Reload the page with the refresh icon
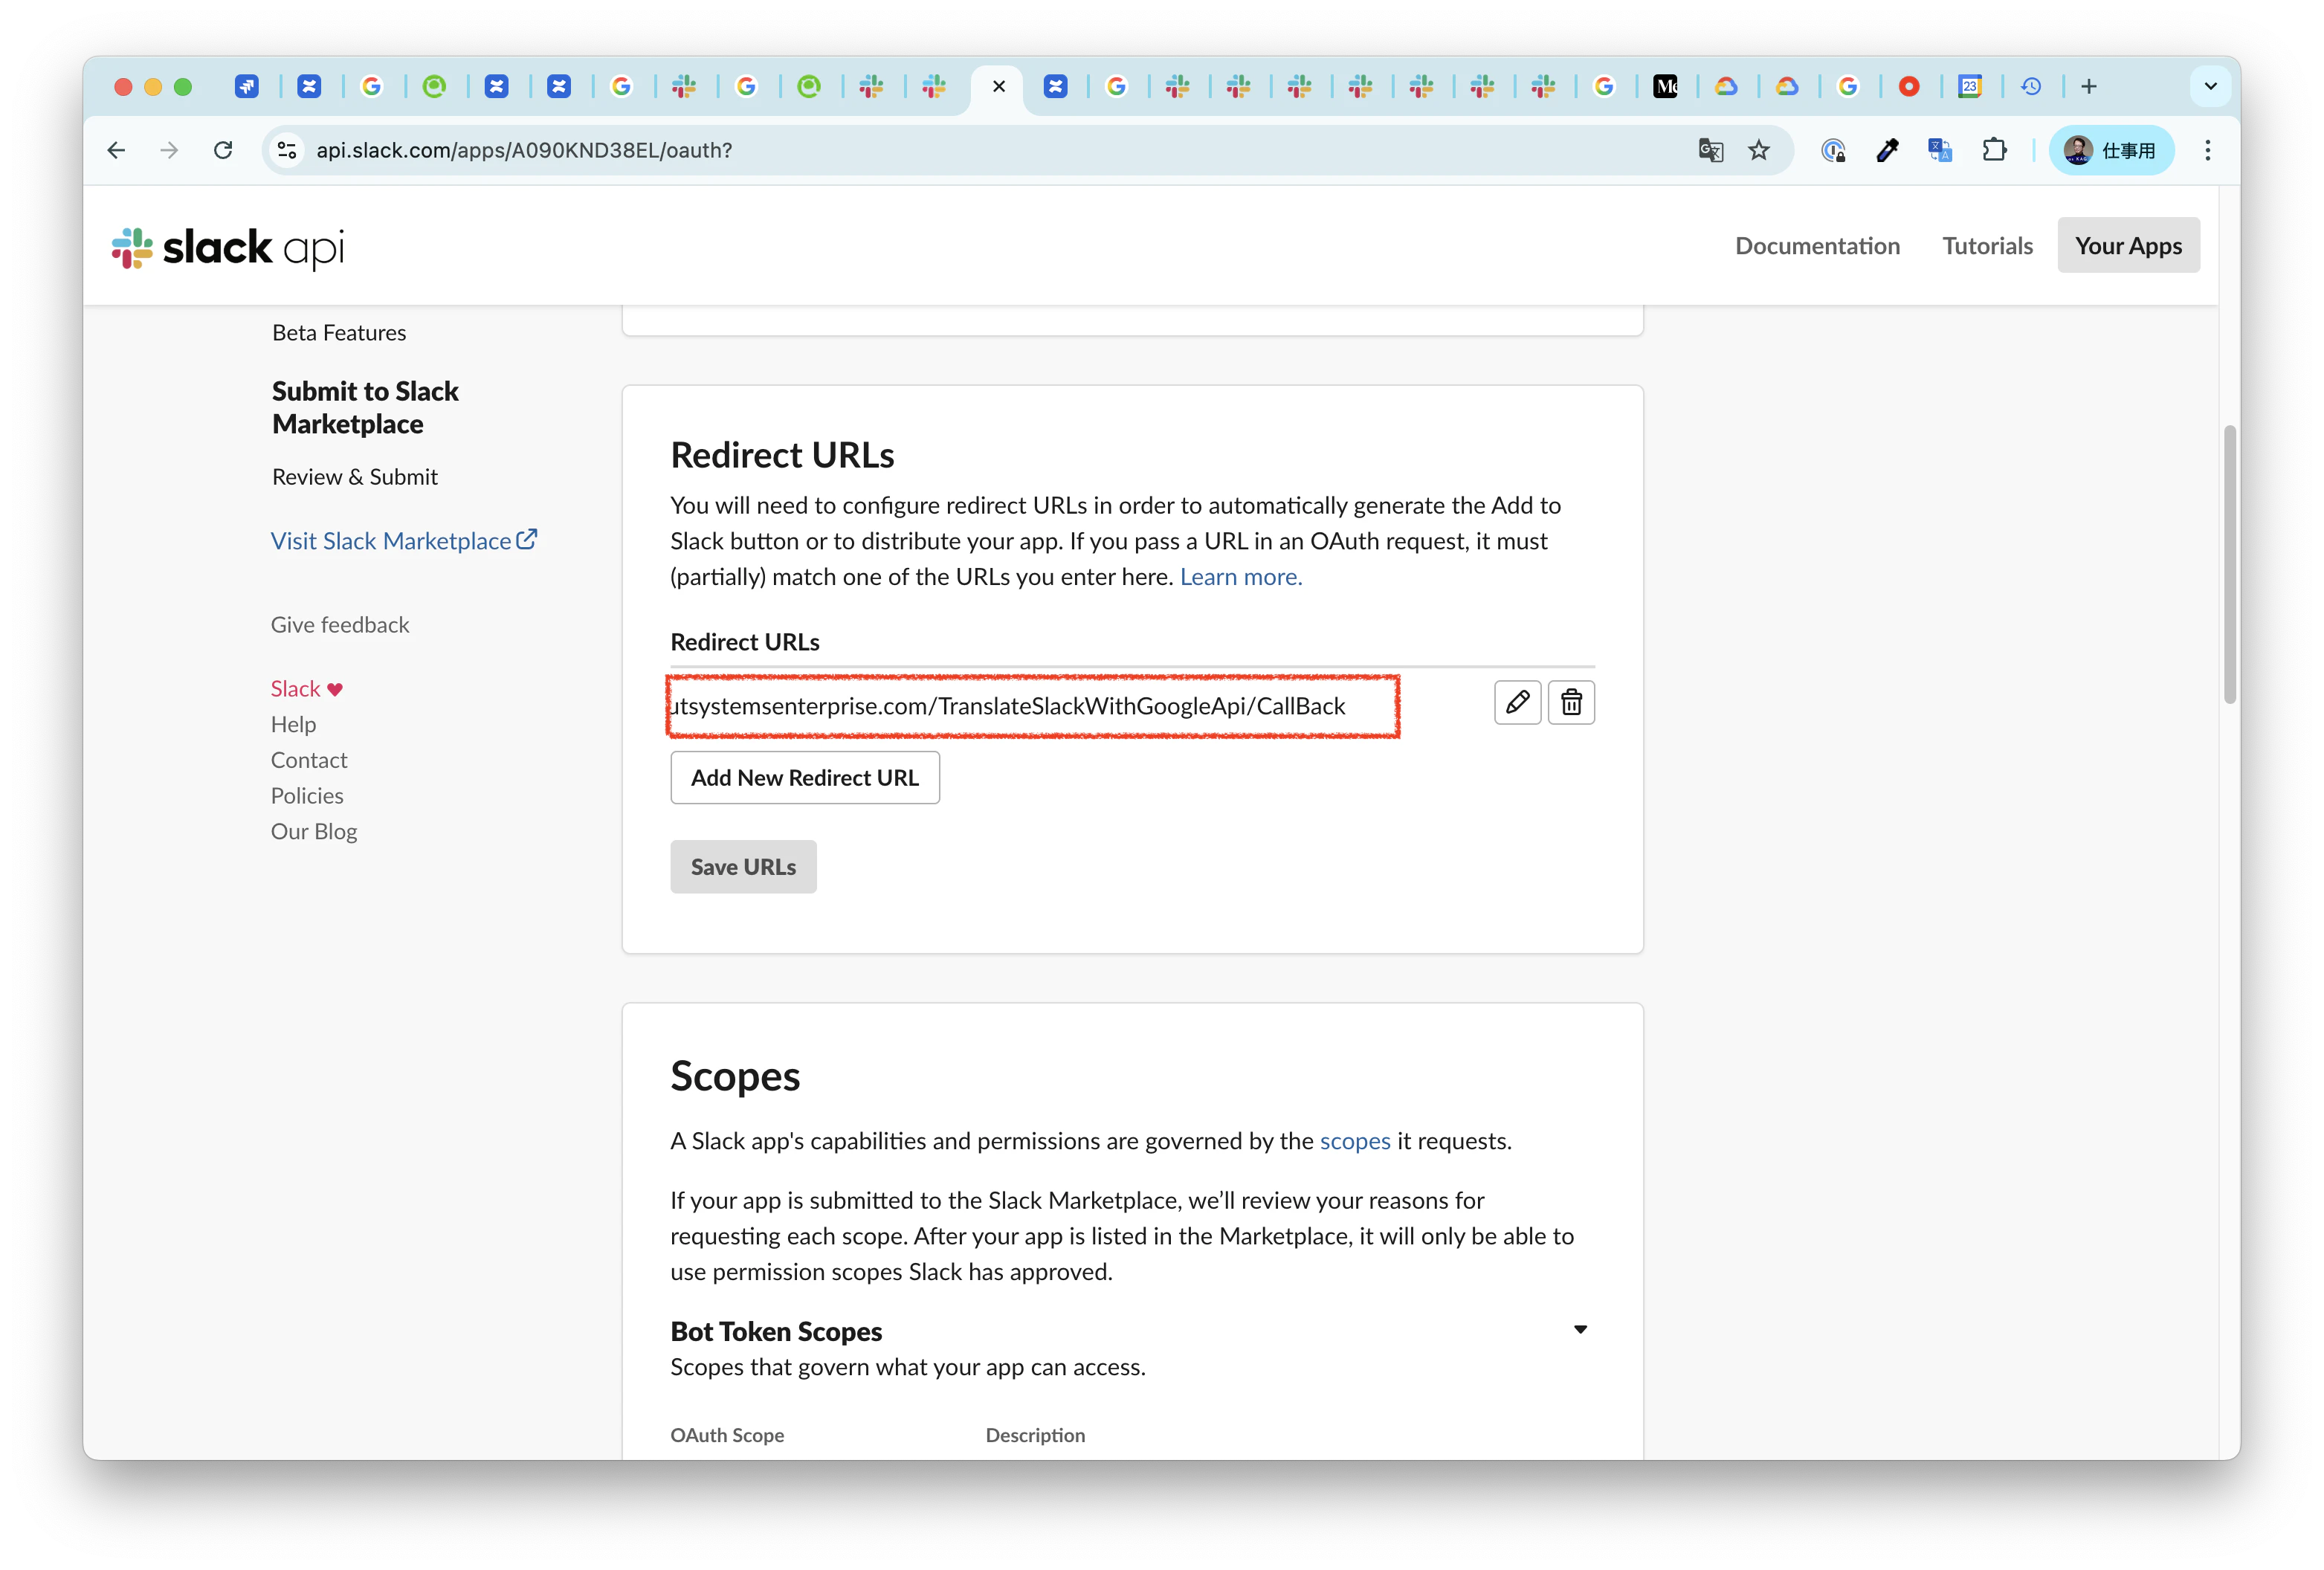This screenshot has width=2324, height=1570. coord(223,150)
